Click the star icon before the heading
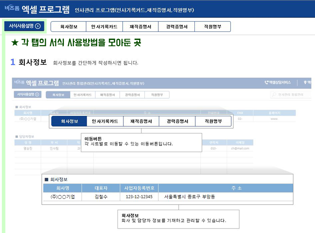315x233 pixels. pos(15,43)
